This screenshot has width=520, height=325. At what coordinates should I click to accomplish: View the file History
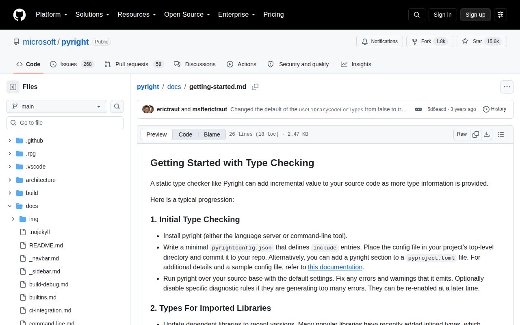[494, 109]
